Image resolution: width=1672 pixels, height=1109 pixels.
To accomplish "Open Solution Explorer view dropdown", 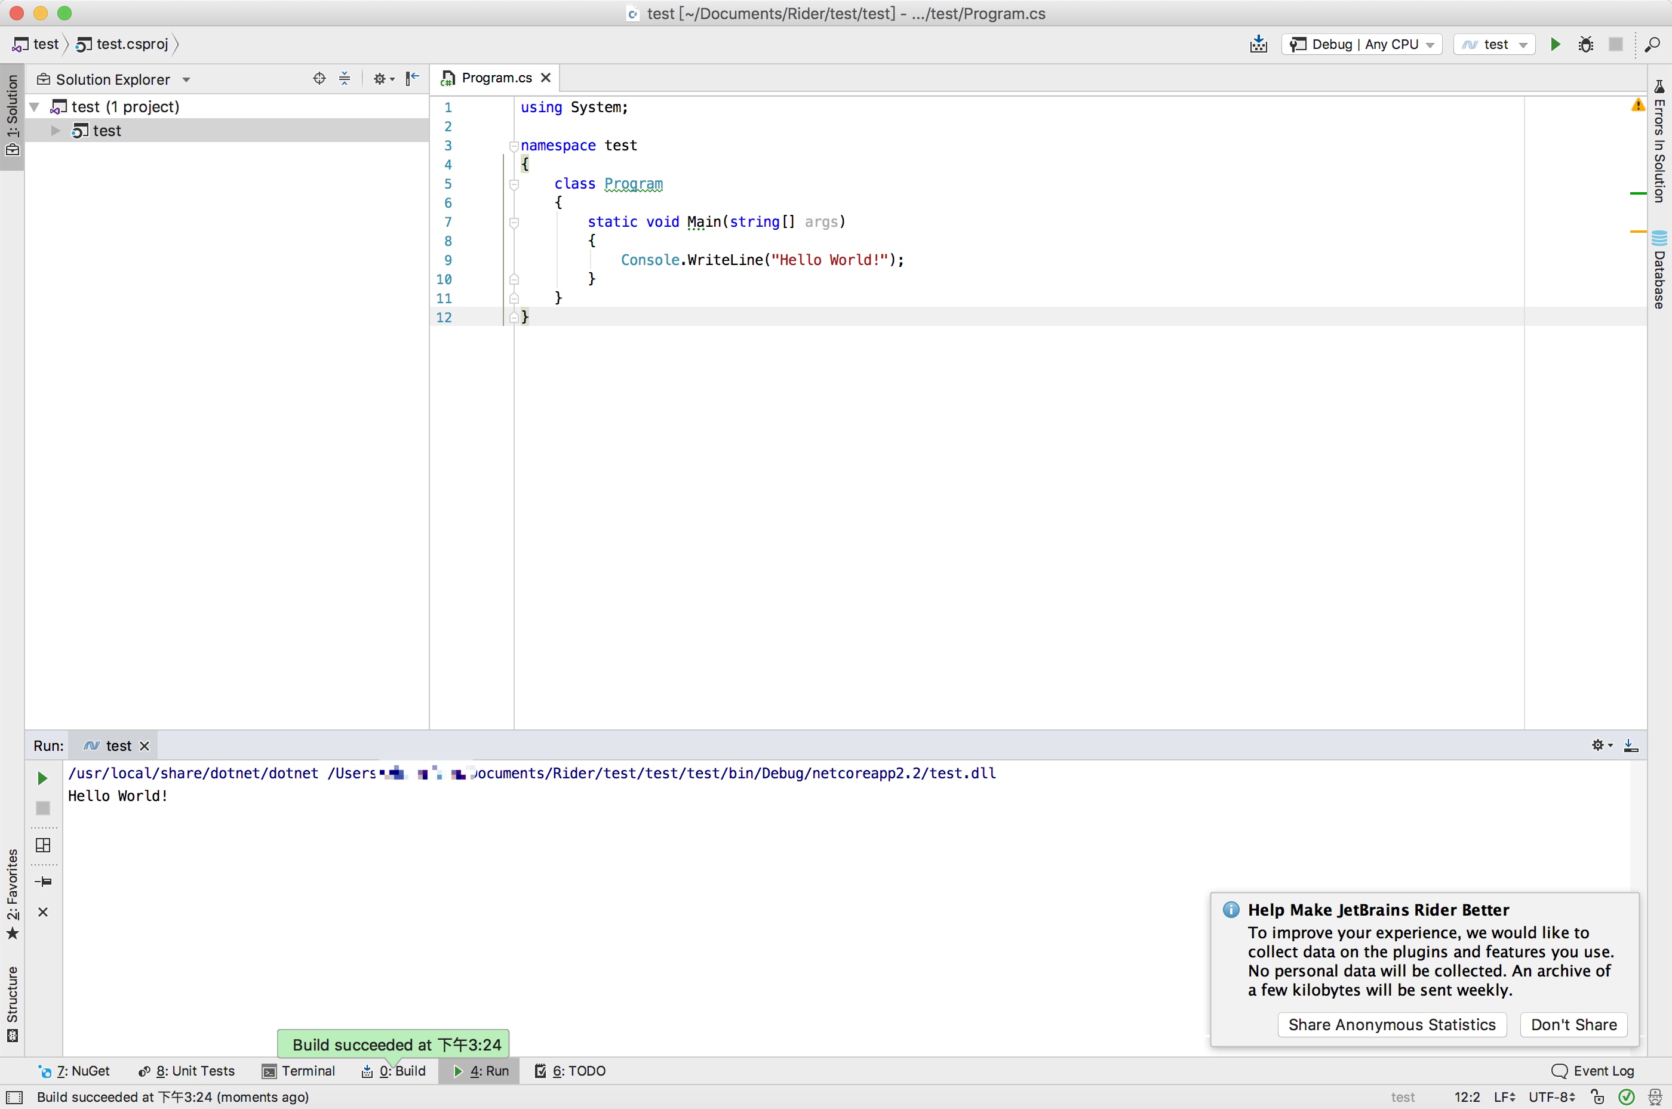I will (x=186, y=79).
